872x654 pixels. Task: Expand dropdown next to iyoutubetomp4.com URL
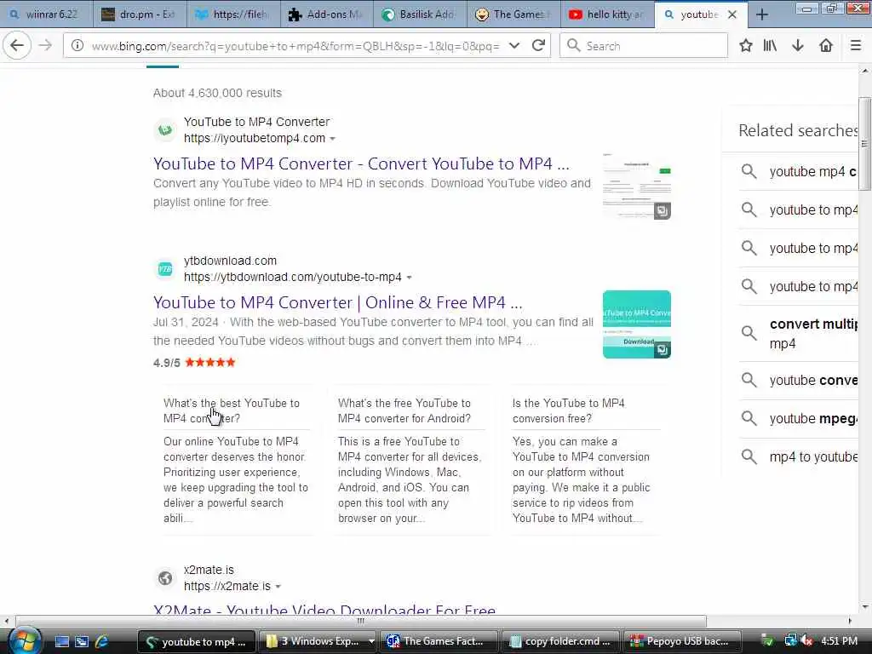(333, 139)
